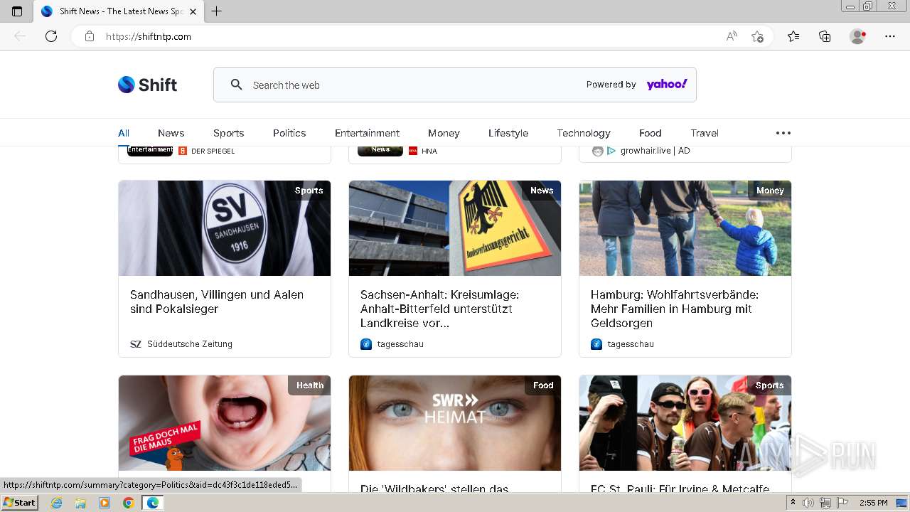Click tagesschau icon under Sachsen-Anhalt article
The height and width of the screenshot is (512, 910).
tap(366, 344)
